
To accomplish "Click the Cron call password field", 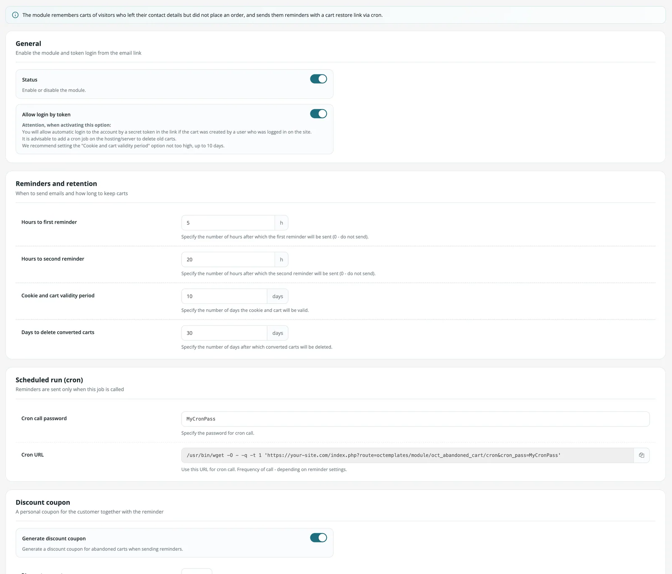I will [415, 419].
